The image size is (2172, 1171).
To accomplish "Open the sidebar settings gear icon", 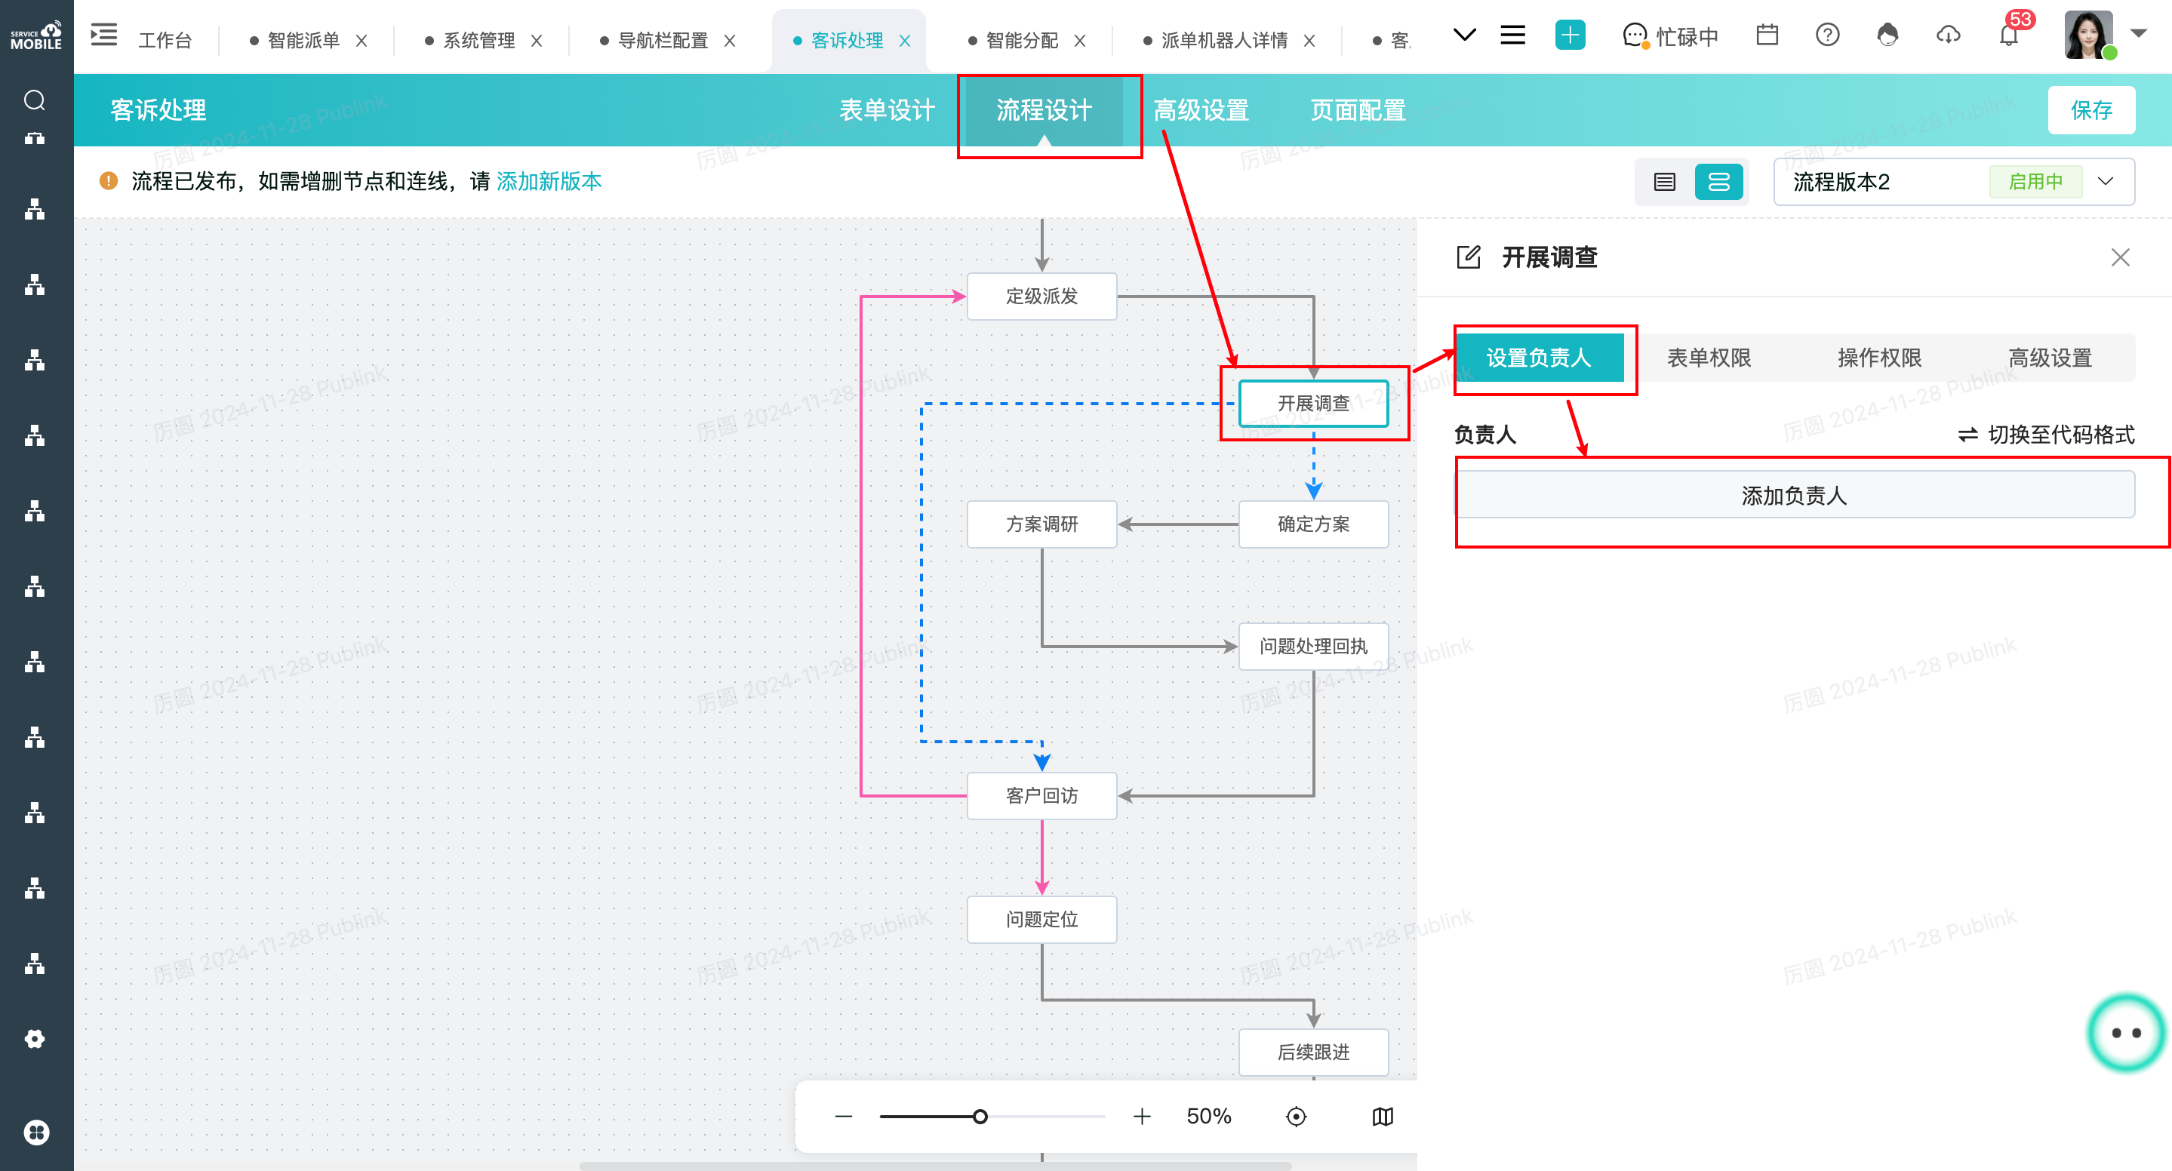I will [35, 1039].
